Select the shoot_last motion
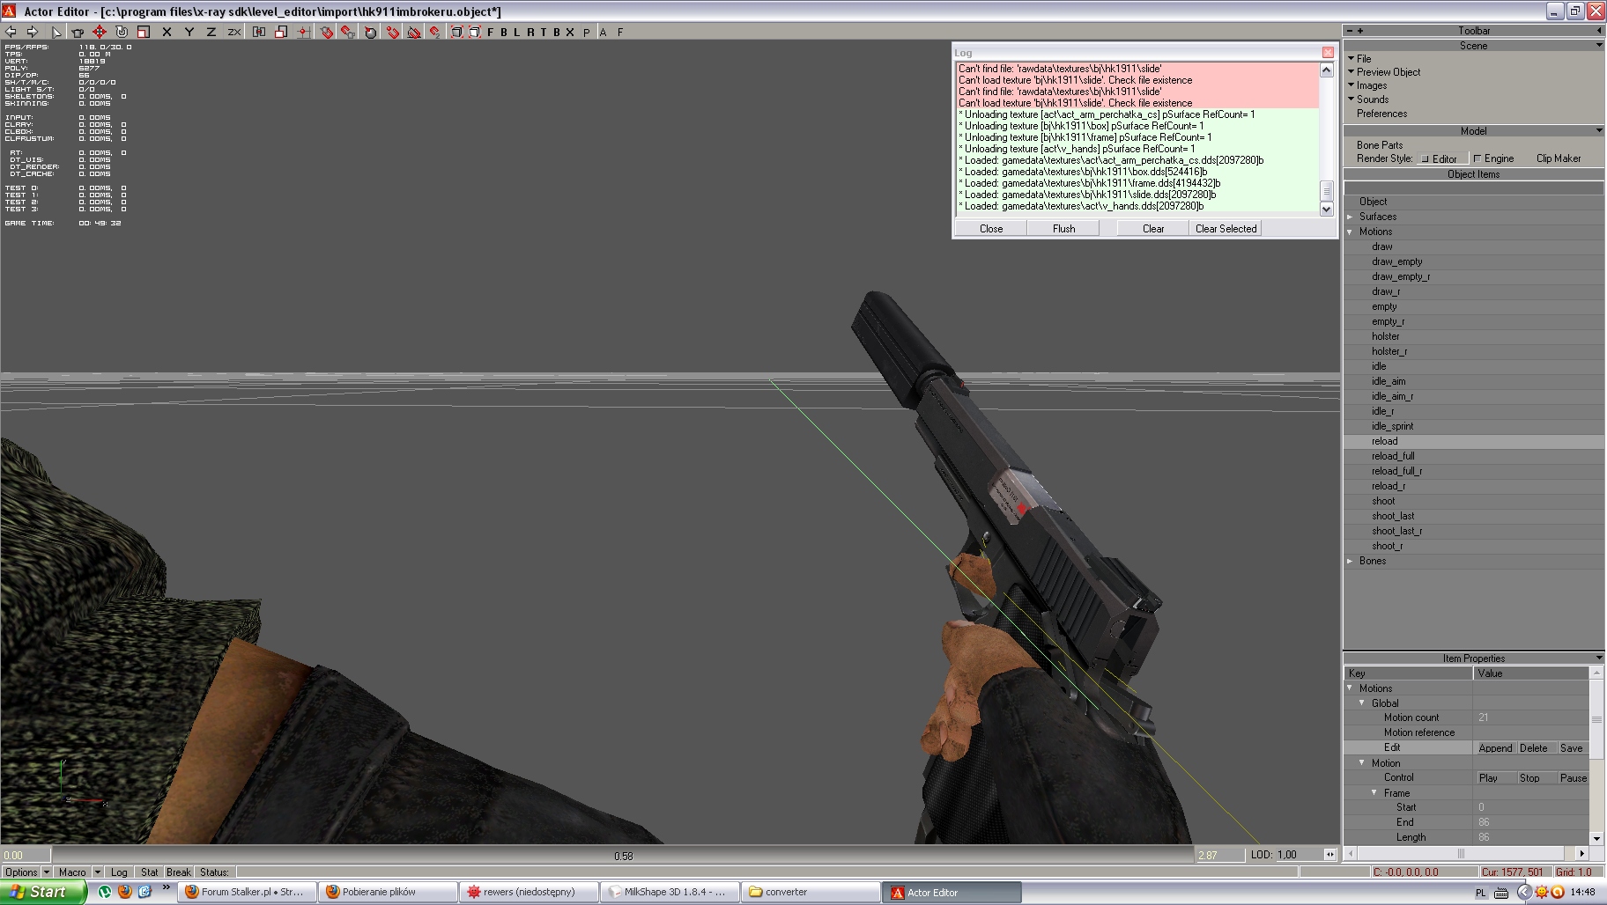 pos(1393,516)
